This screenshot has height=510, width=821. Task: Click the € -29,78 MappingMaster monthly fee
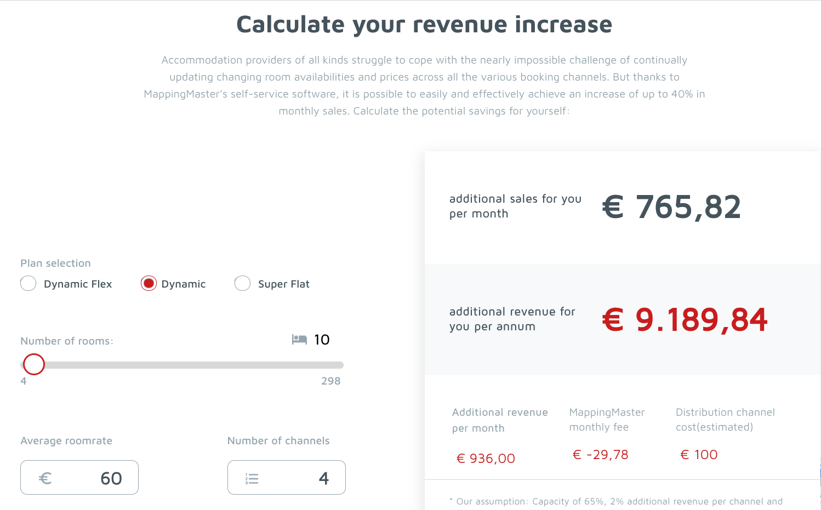click(600, 455)
